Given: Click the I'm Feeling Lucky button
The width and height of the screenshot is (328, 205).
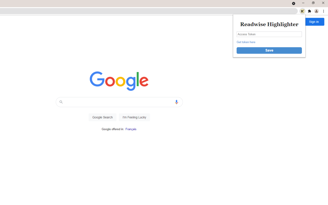Looking at the screenshot, I should point(134,117).
